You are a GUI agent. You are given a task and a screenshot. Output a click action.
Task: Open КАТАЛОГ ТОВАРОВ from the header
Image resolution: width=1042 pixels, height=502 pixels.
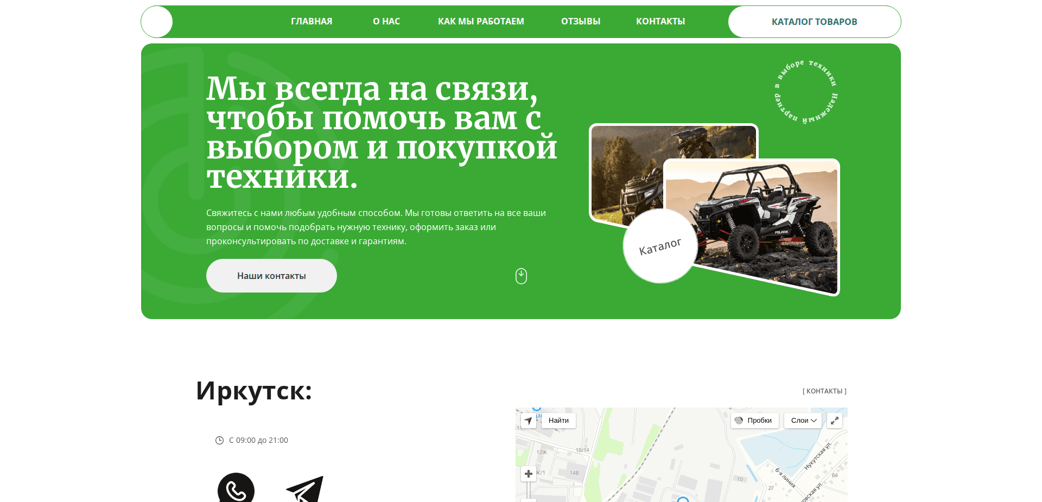[814, 22]
